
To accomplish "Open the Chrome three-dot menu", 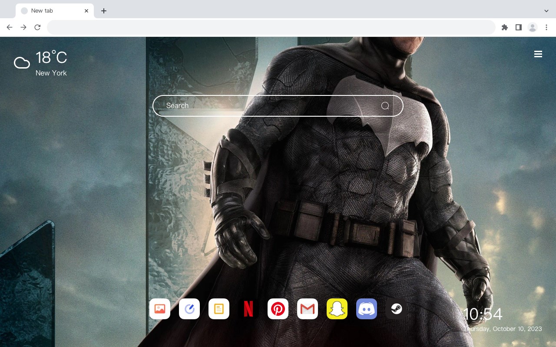I will [x=546, y=27].
